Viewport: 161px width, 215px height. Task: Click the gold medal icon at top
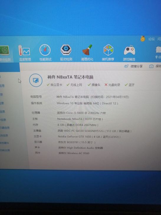[143, 39]
